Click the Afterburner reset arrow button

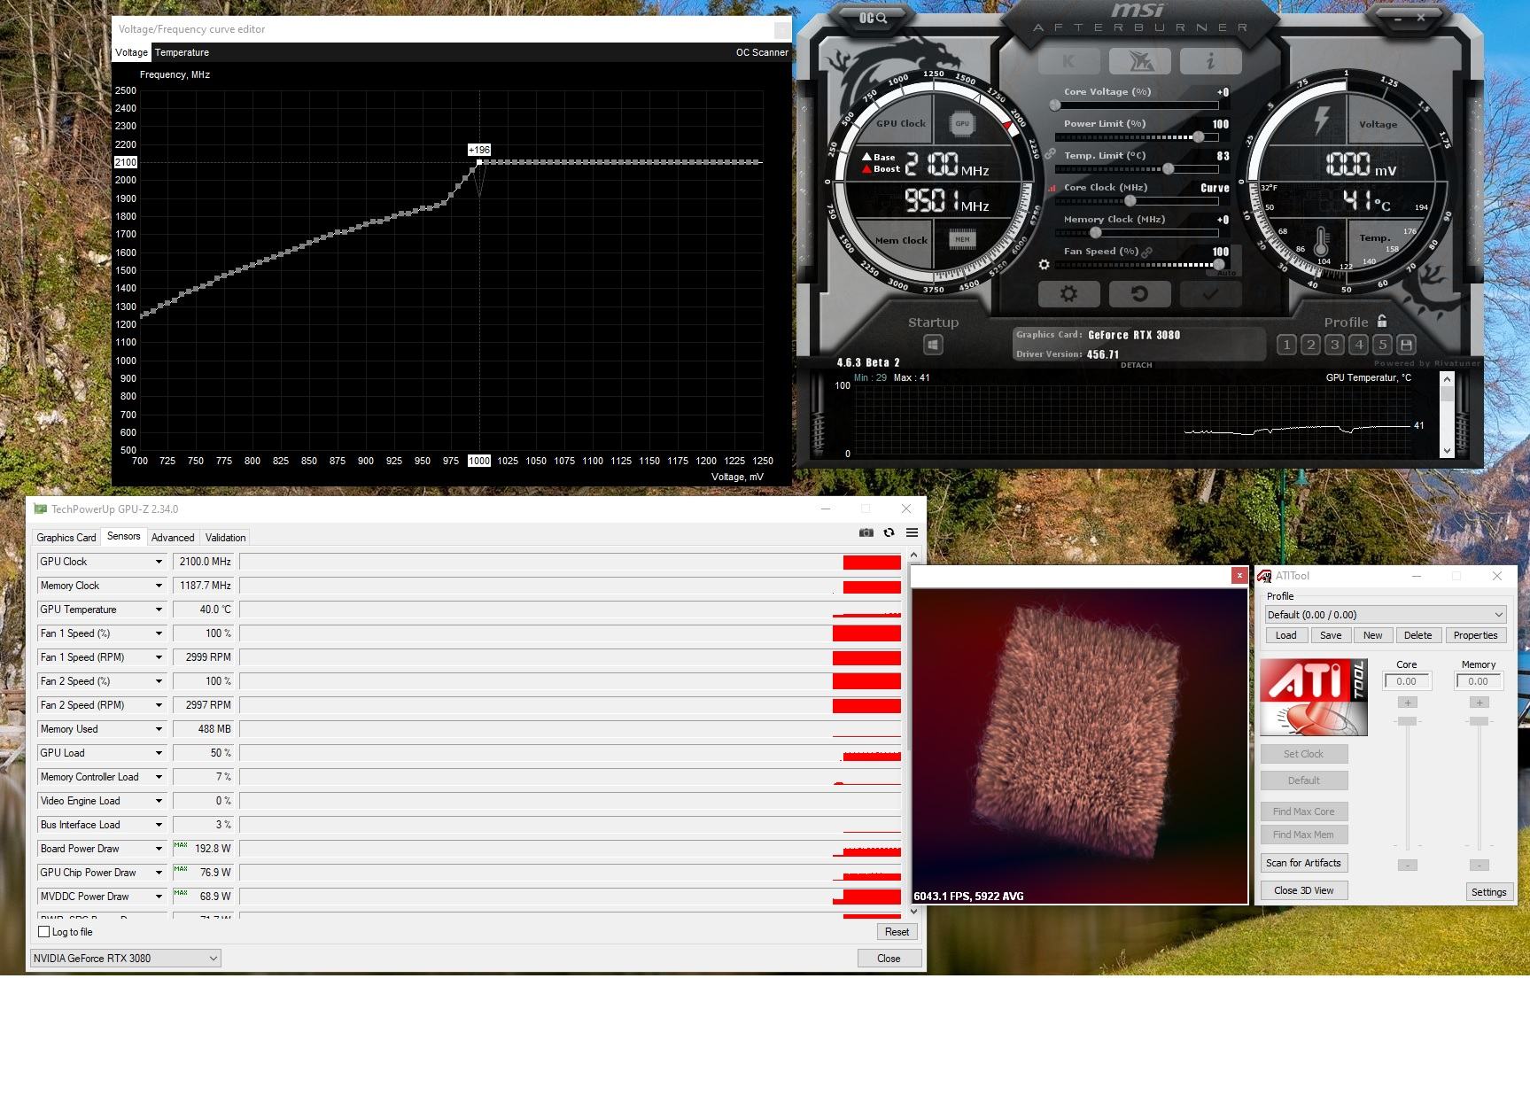(1139, 294)
